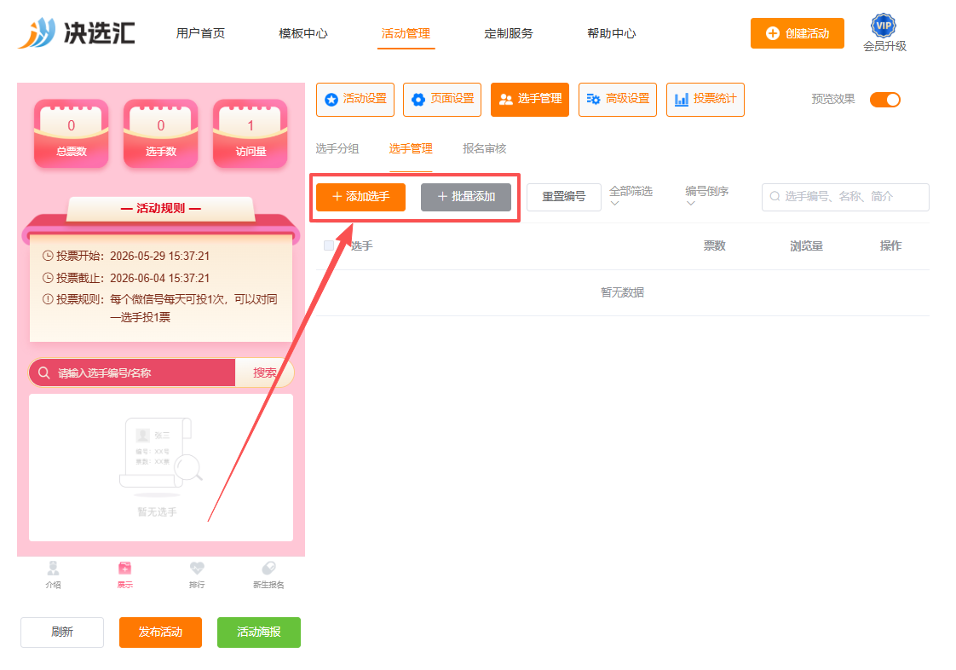Viewport: 956px width, 670px height.
Task: Check the select-all 选手 checkbox
Action: click(329, 245)
